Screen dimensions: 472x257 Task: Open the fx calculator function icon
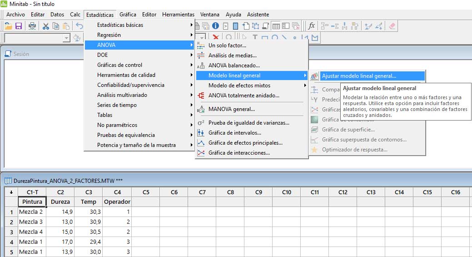[311, 26]
